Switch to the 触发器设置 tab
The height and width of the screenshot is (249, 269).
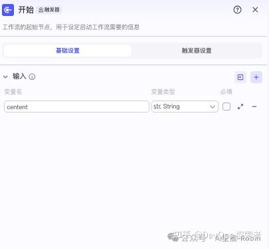click(x=197, y=51)
